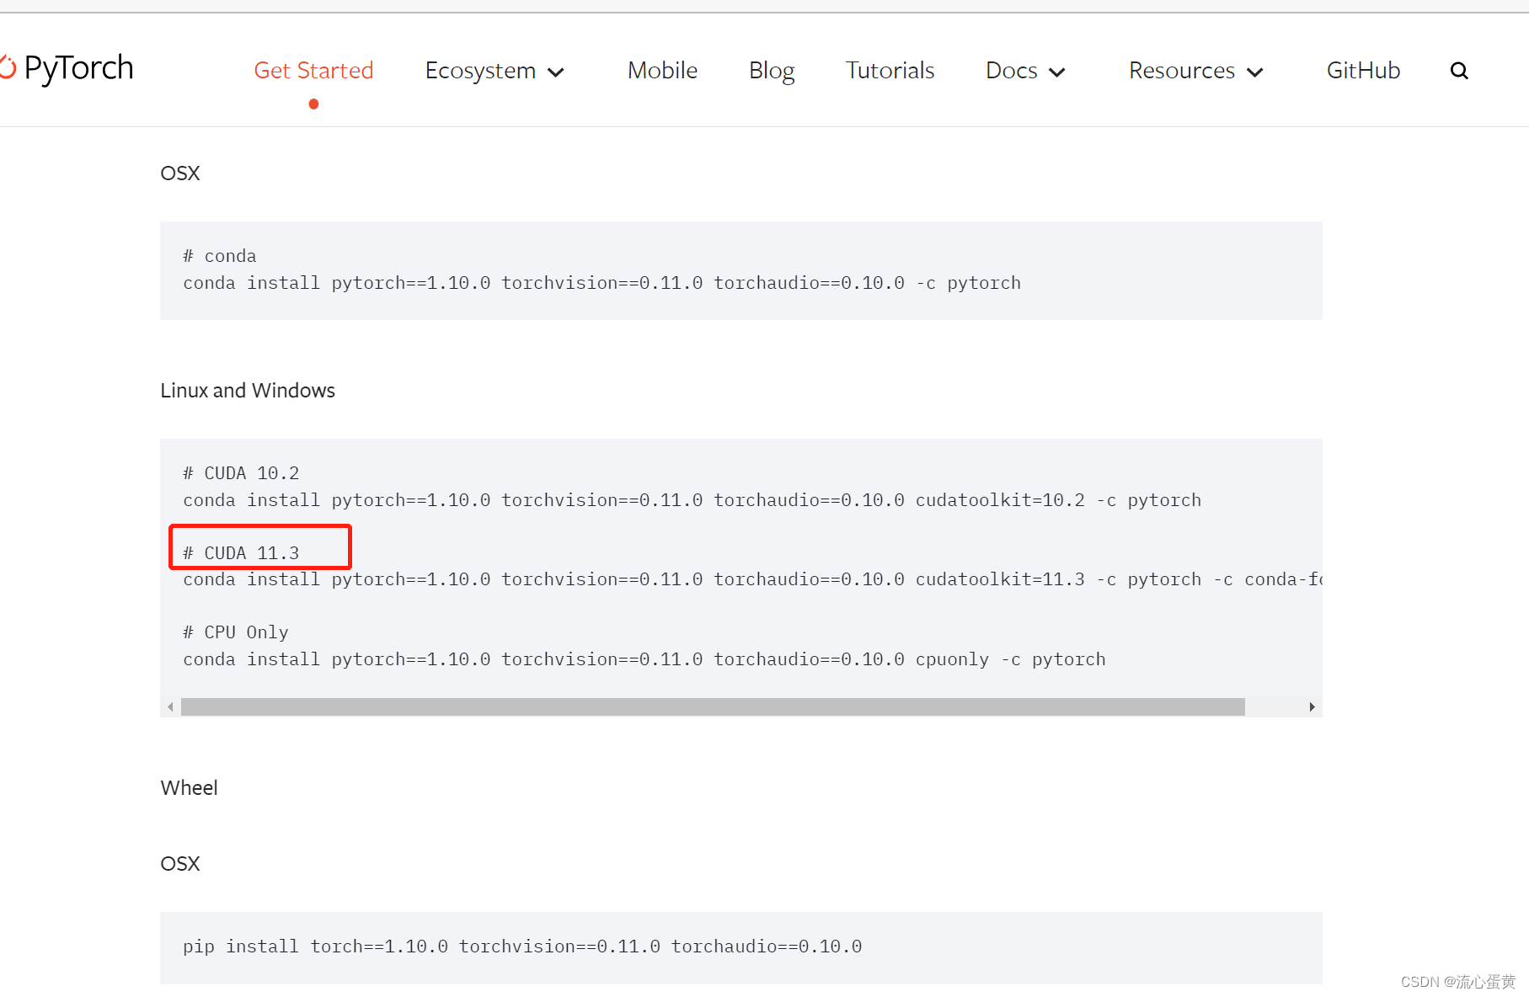Click the first 'OSX' heading above conda block
Image resolution: width=1529 pixels, height=997 pixels.
click(180, 173)
